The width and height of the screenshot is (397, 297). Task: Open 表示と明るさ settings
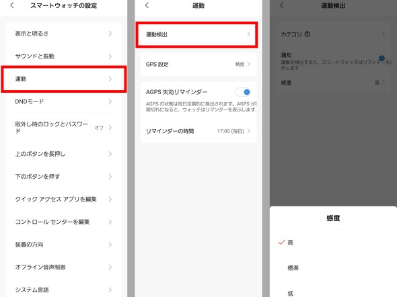point(63,34)
